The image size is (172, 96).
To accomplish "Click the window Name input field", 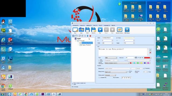I will (x=107, y=38).
